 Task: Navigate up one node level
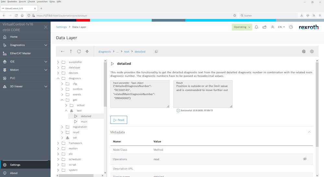[x=71, y=52]
